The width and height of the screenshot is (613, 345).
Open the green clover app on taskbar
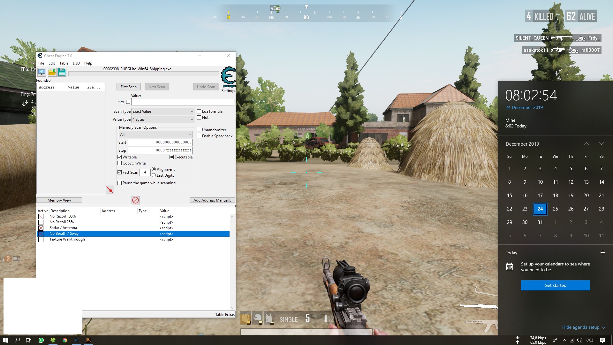point(53,340)
